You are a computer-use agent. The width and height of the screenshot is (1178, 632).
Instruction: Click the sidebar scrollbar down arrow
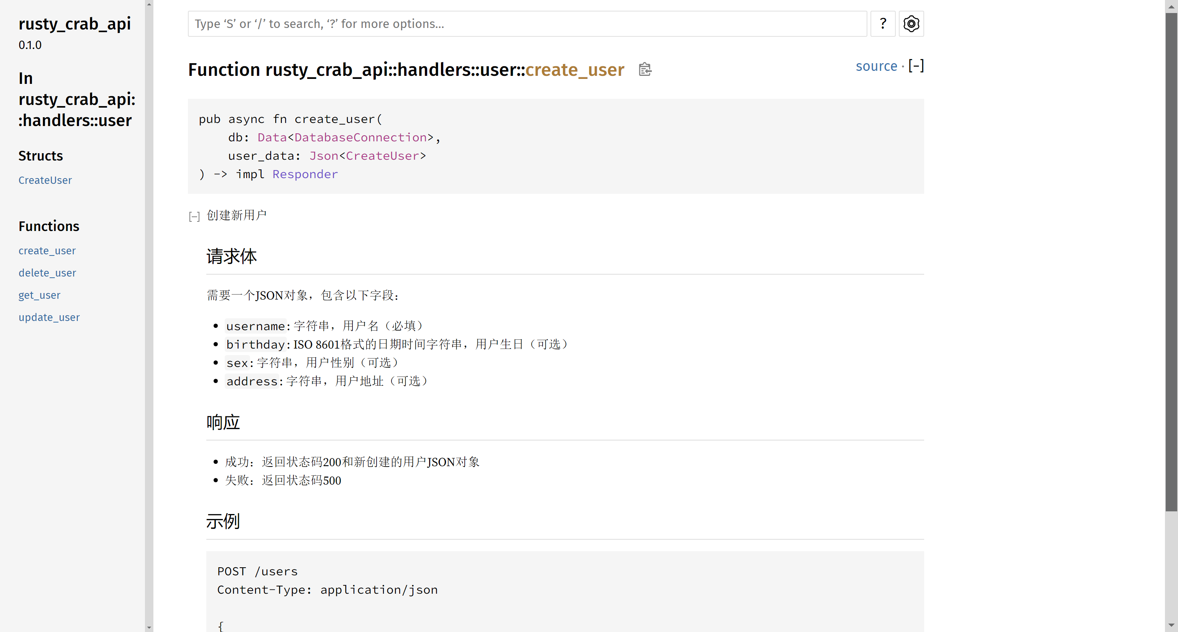click(149, 627)
